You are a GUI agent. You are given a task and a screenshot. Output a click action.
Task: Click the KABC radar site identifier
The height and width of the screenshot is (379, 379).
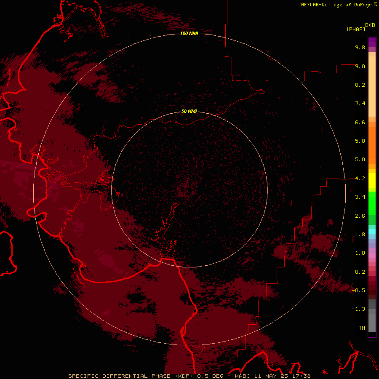[x=243, y=376]
